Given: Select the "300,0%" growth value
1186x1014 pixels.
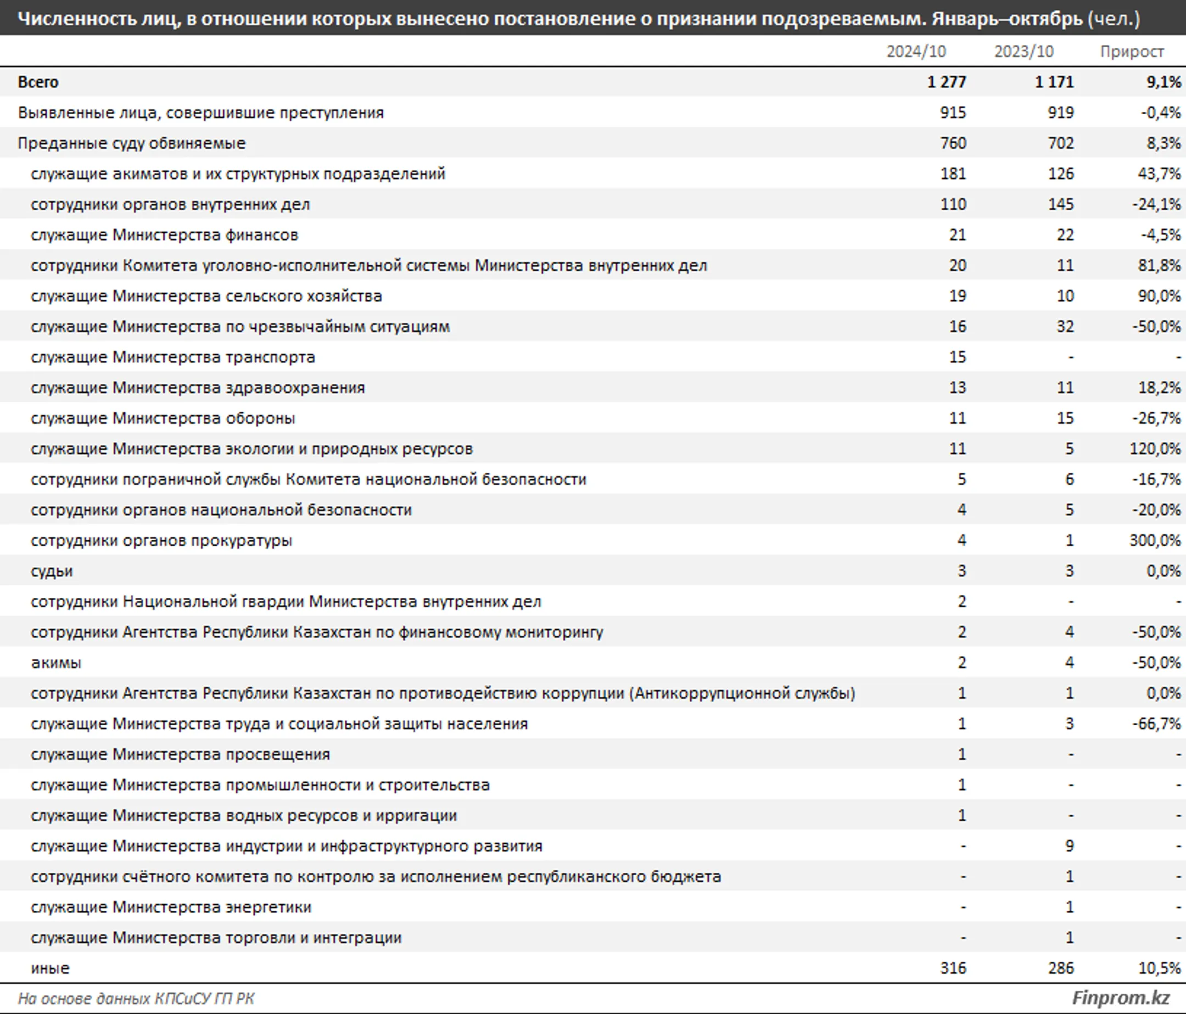Looking at the screenshot, I should (1155, 541).
